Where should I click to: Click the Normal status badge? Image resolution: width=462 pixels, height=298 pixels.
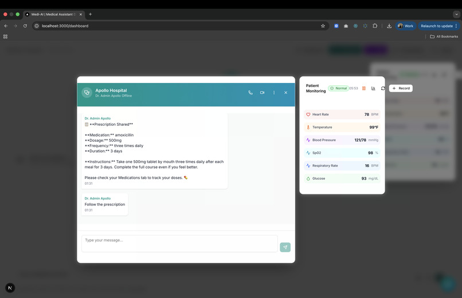click(338, 88)
